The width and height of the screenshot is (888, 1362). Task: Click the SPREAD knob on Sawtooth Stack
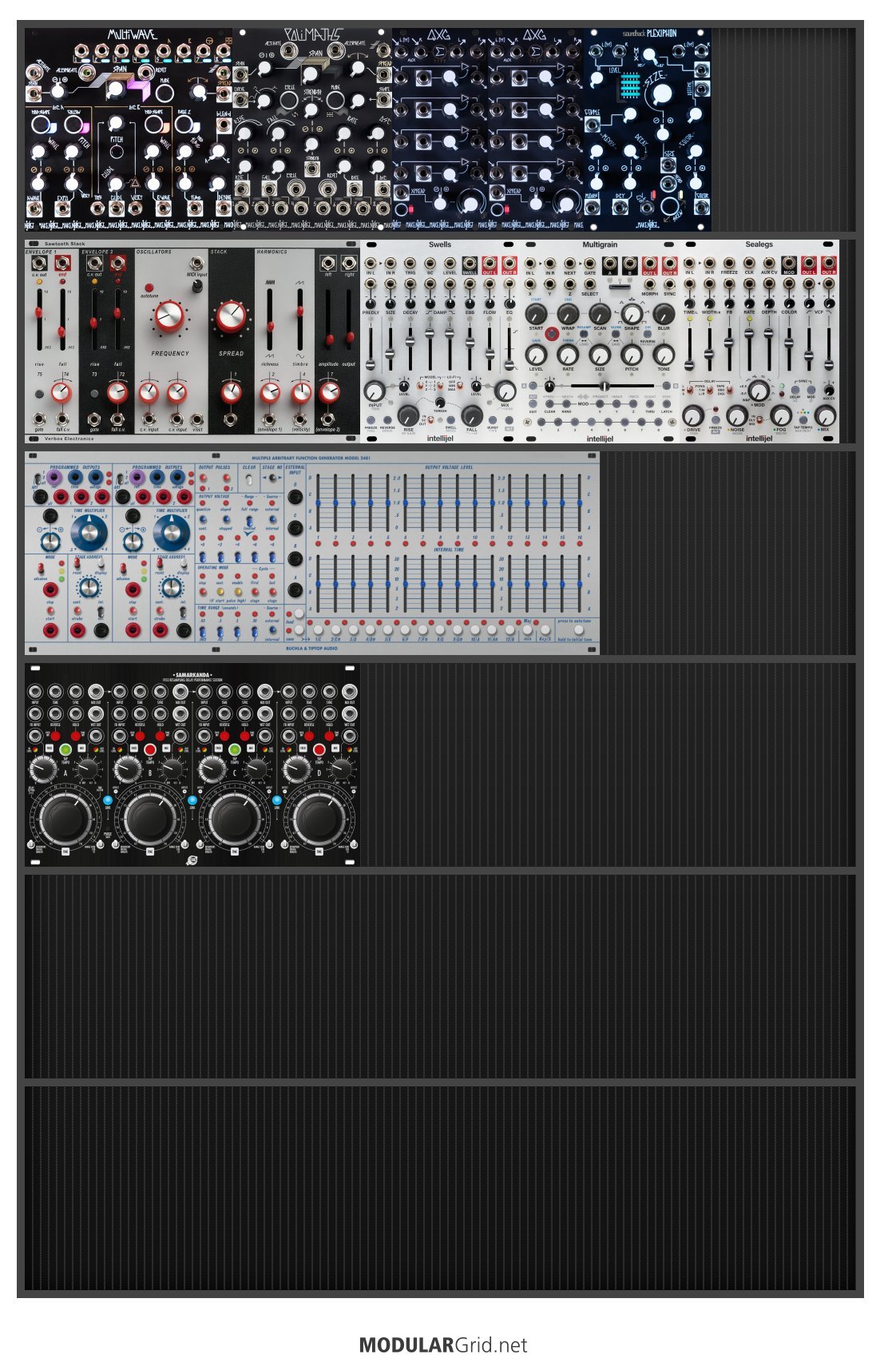click(231, 317)
